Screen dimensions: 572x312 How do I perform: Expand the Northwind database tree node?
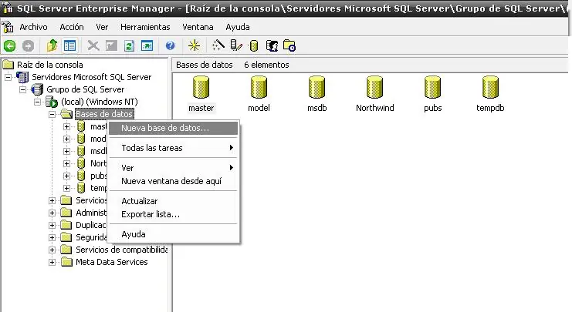[x=66, y=164]
